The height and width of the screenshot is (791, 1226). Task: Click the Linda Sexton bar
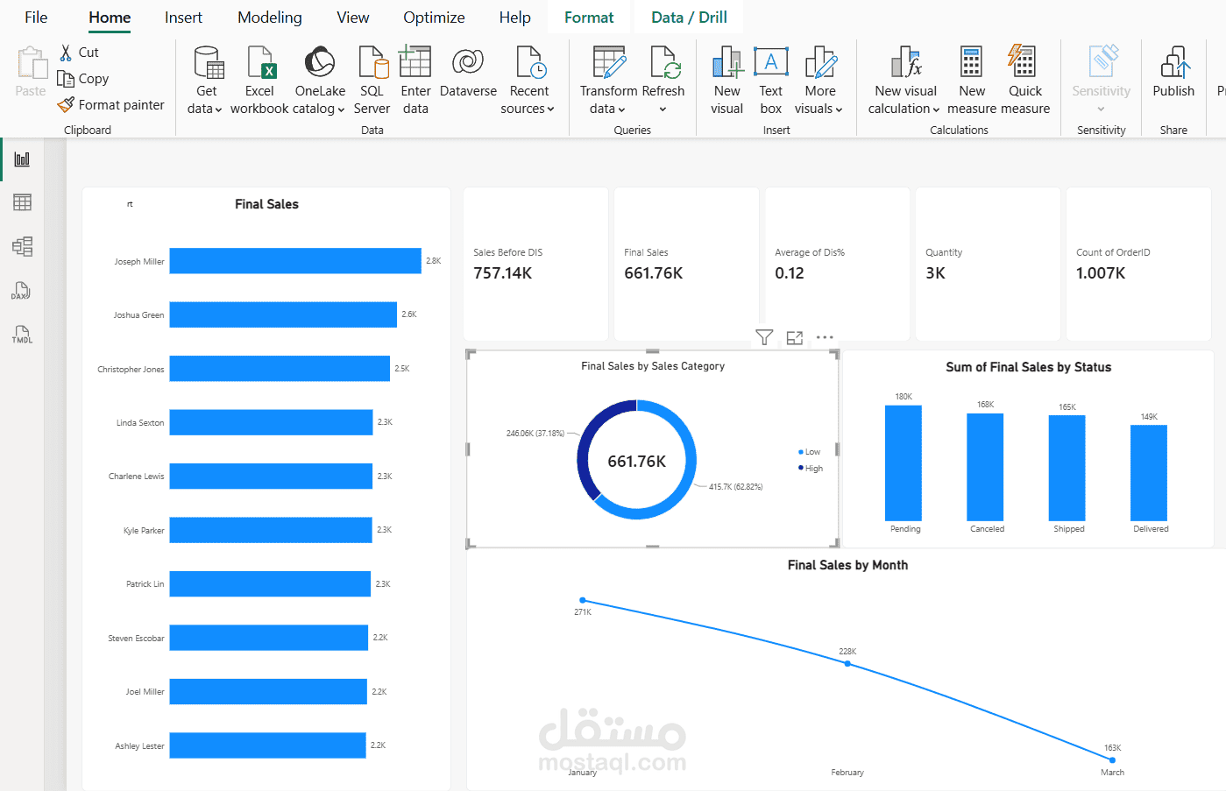pos(271,422)
